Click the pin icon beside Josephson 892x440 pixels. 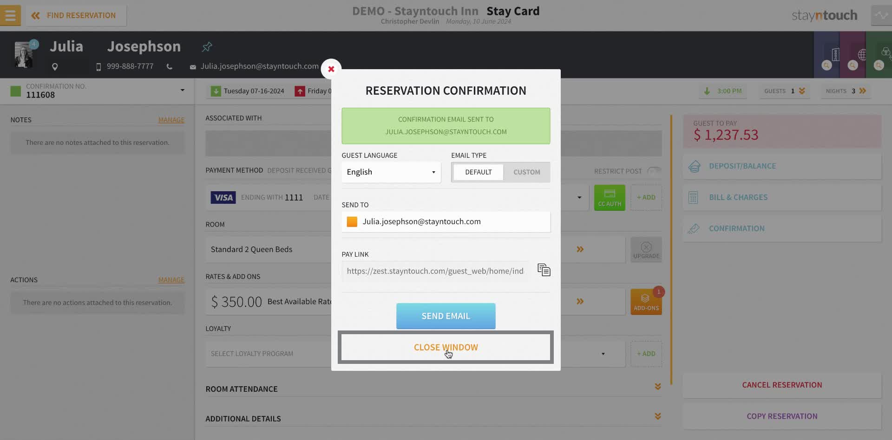(207, 46)
